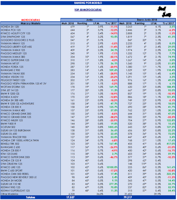Click the Junio period header
Viewport: 177px width, 200px height.
[x=89, y=20]
